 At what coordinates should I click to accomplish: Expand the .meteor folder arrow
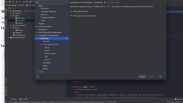point(11,13)
